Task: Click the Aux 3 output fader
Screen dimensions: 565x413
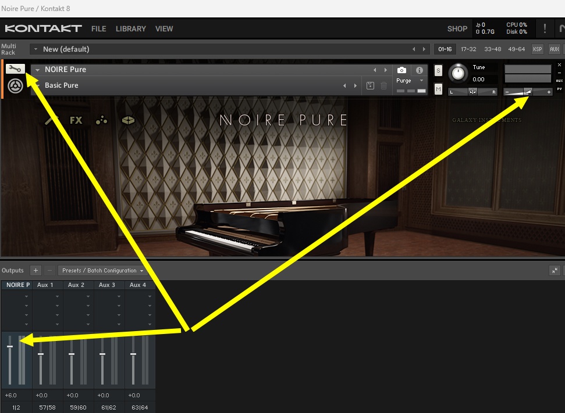Action: coord(102,354)
